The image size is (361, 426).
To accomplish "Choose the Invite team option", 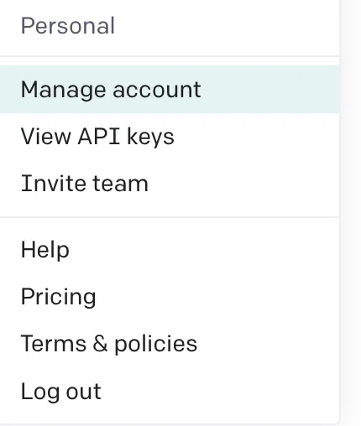I will click(170, 184).
